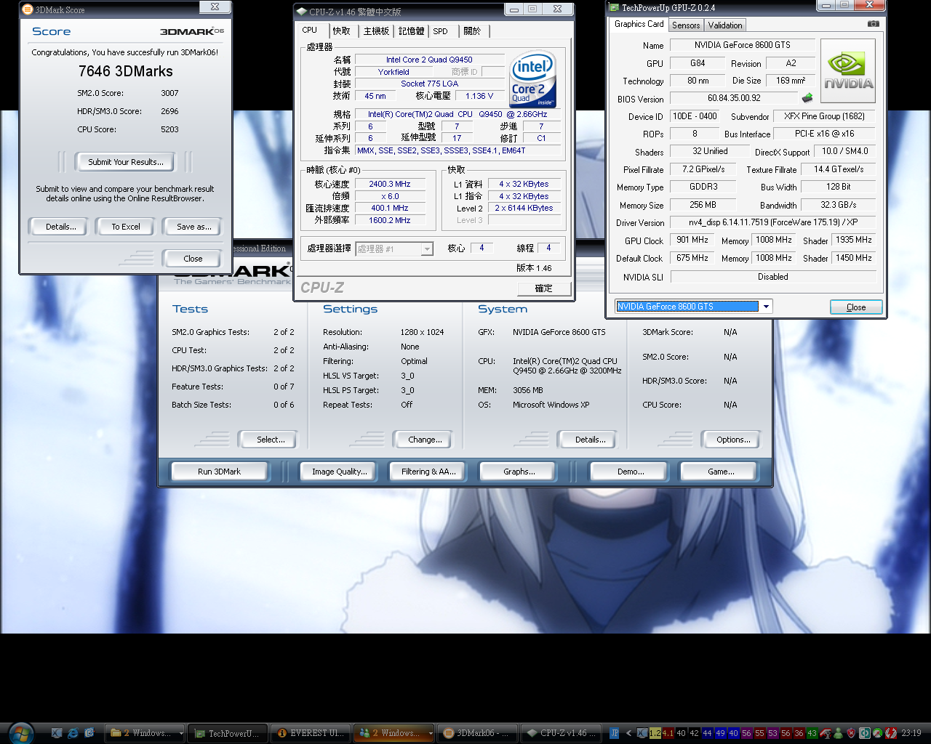Click Submit Your Results button

pos(125,162)
